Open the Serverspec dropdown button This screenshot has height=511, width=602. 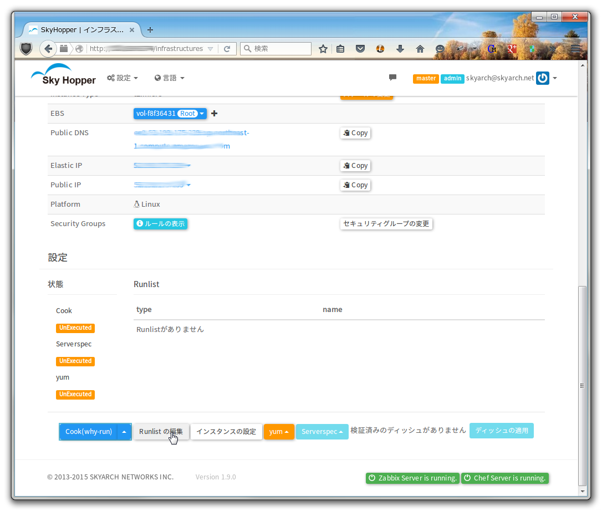pos(322,432)
